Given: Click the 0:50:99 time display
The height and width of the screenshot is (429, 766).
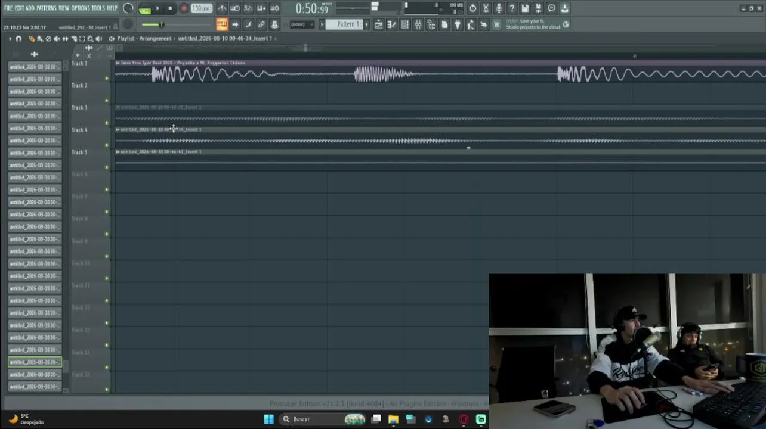Looking at the screenshot, I should pyautogui.click(x=313, y=8).
